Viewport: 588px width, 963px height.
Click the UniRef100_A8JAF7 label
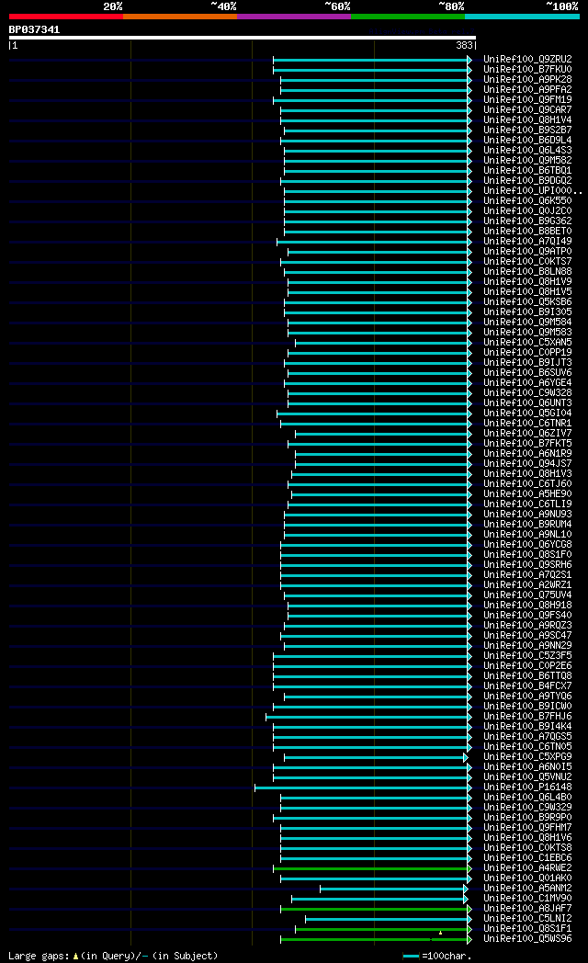527,909
